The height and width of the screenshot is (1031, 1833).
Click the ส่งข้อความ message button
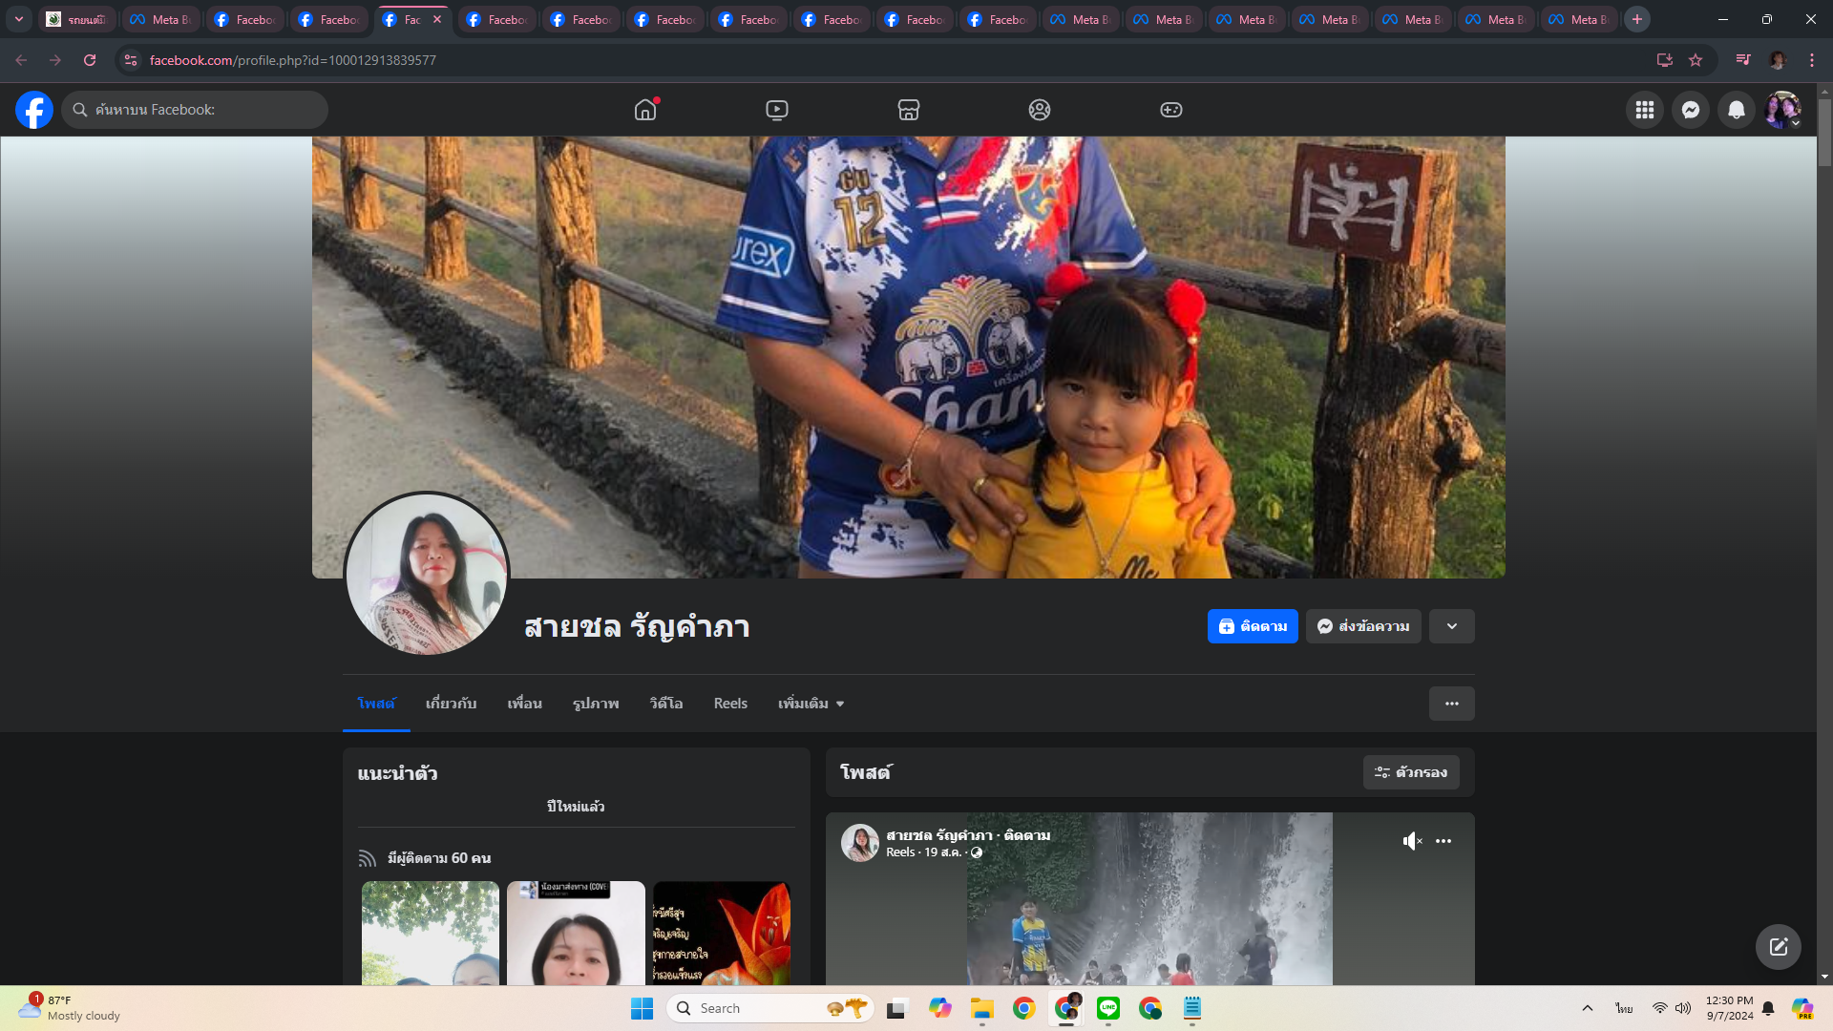coord(1363,626)
